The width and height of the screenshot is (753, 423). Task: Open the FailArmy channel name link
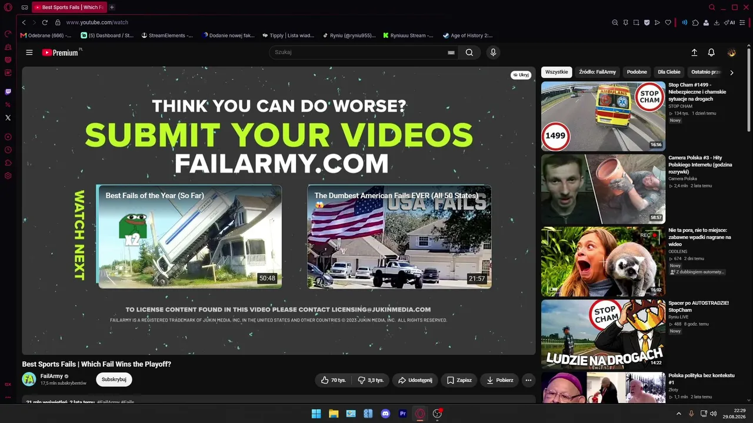point(52,376)
